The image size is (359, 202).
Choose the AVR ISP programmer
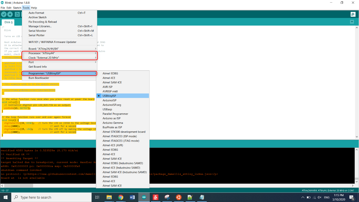123,87
